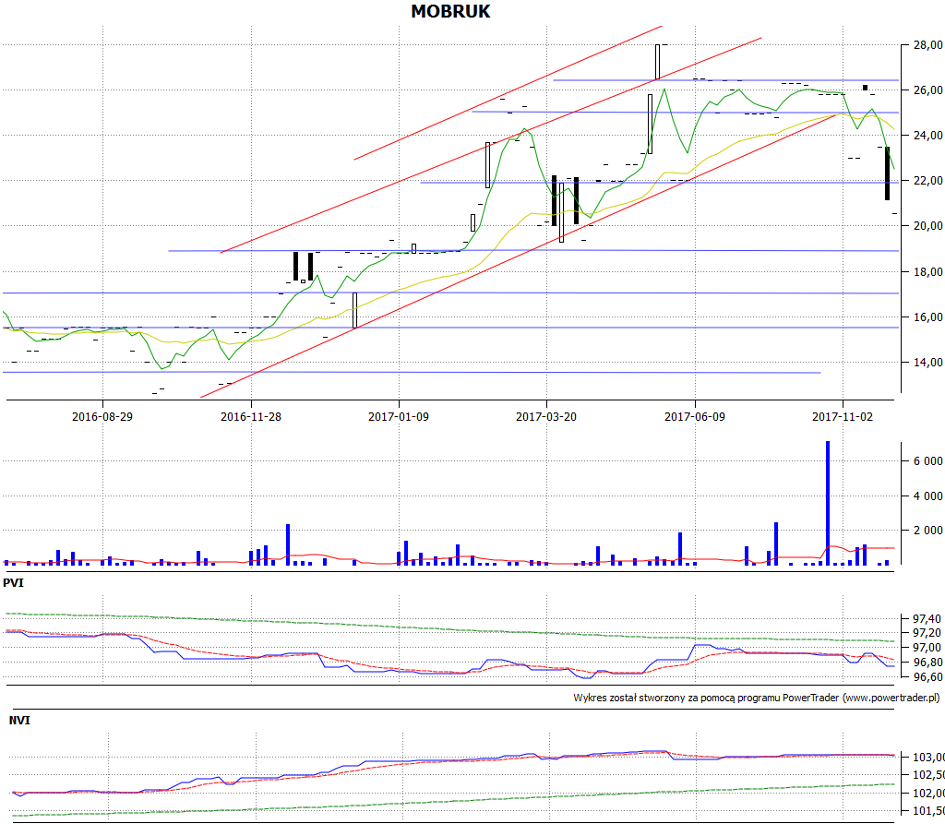
Task: Click the 4 000 volume axis label
Action: click(x=928, y=496)
